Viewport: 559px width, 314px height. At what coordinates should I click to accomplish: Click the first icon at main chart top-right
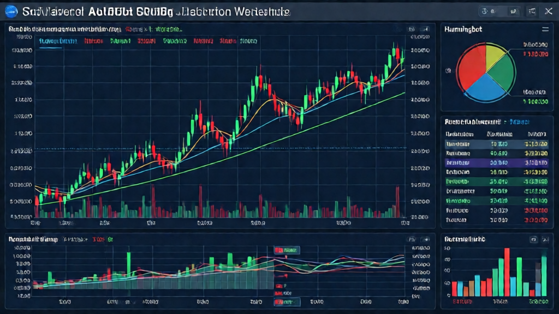(411, 29)
